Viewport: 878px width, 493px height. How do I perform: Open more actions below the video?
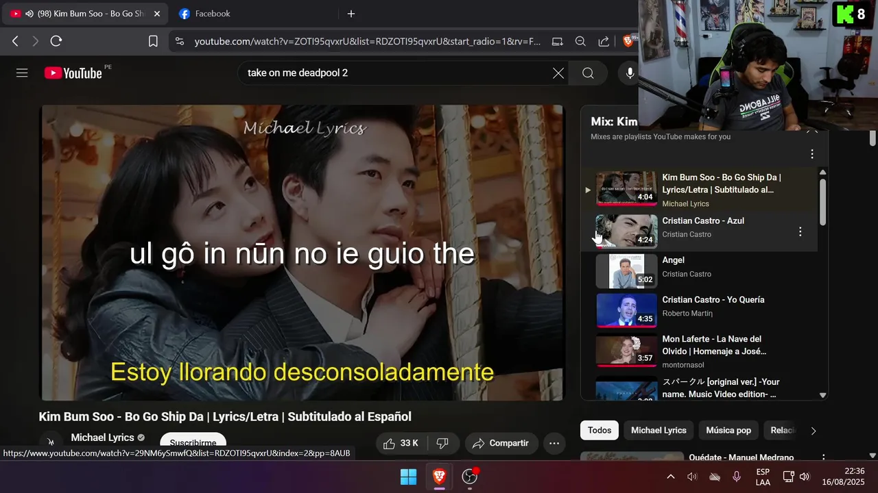(x=554, y=443)
